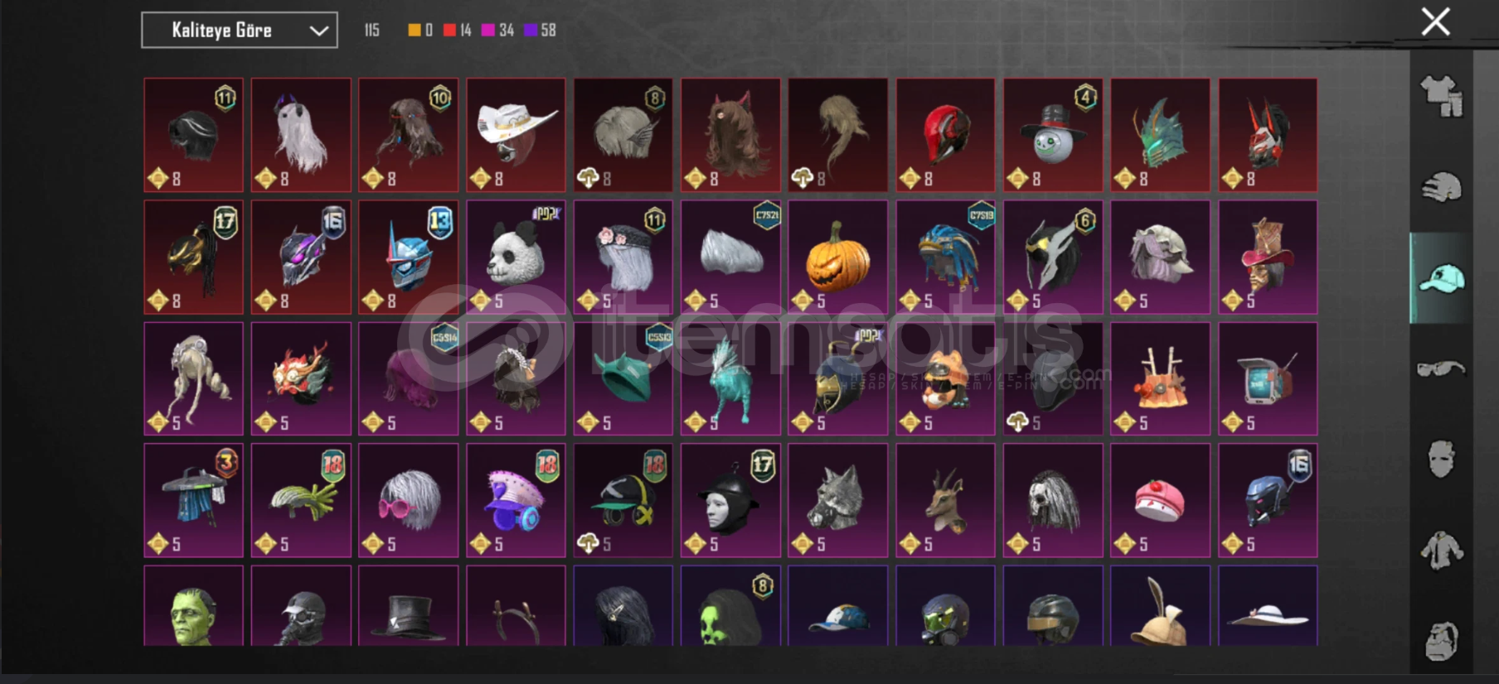Select the gray wolf head mask
The height and width of the screenshot is (684, 1499).
837,500
